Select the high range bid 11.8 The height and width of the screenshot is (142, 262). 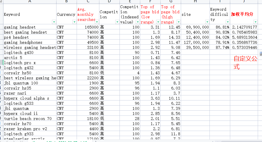pos(171,134)
